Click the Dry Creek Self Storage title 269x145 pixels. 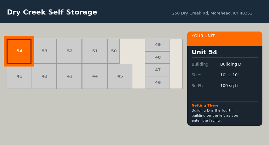pyautogui.click(x=52, y=12)
